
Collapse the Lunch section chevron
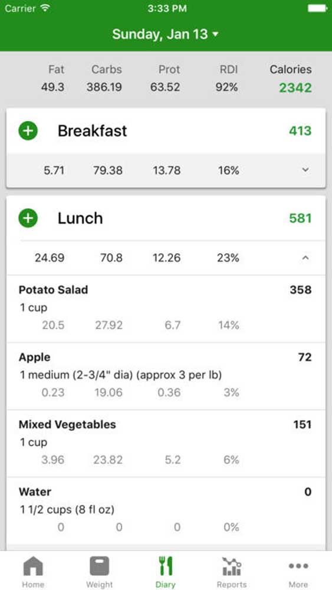pos(305,258)
